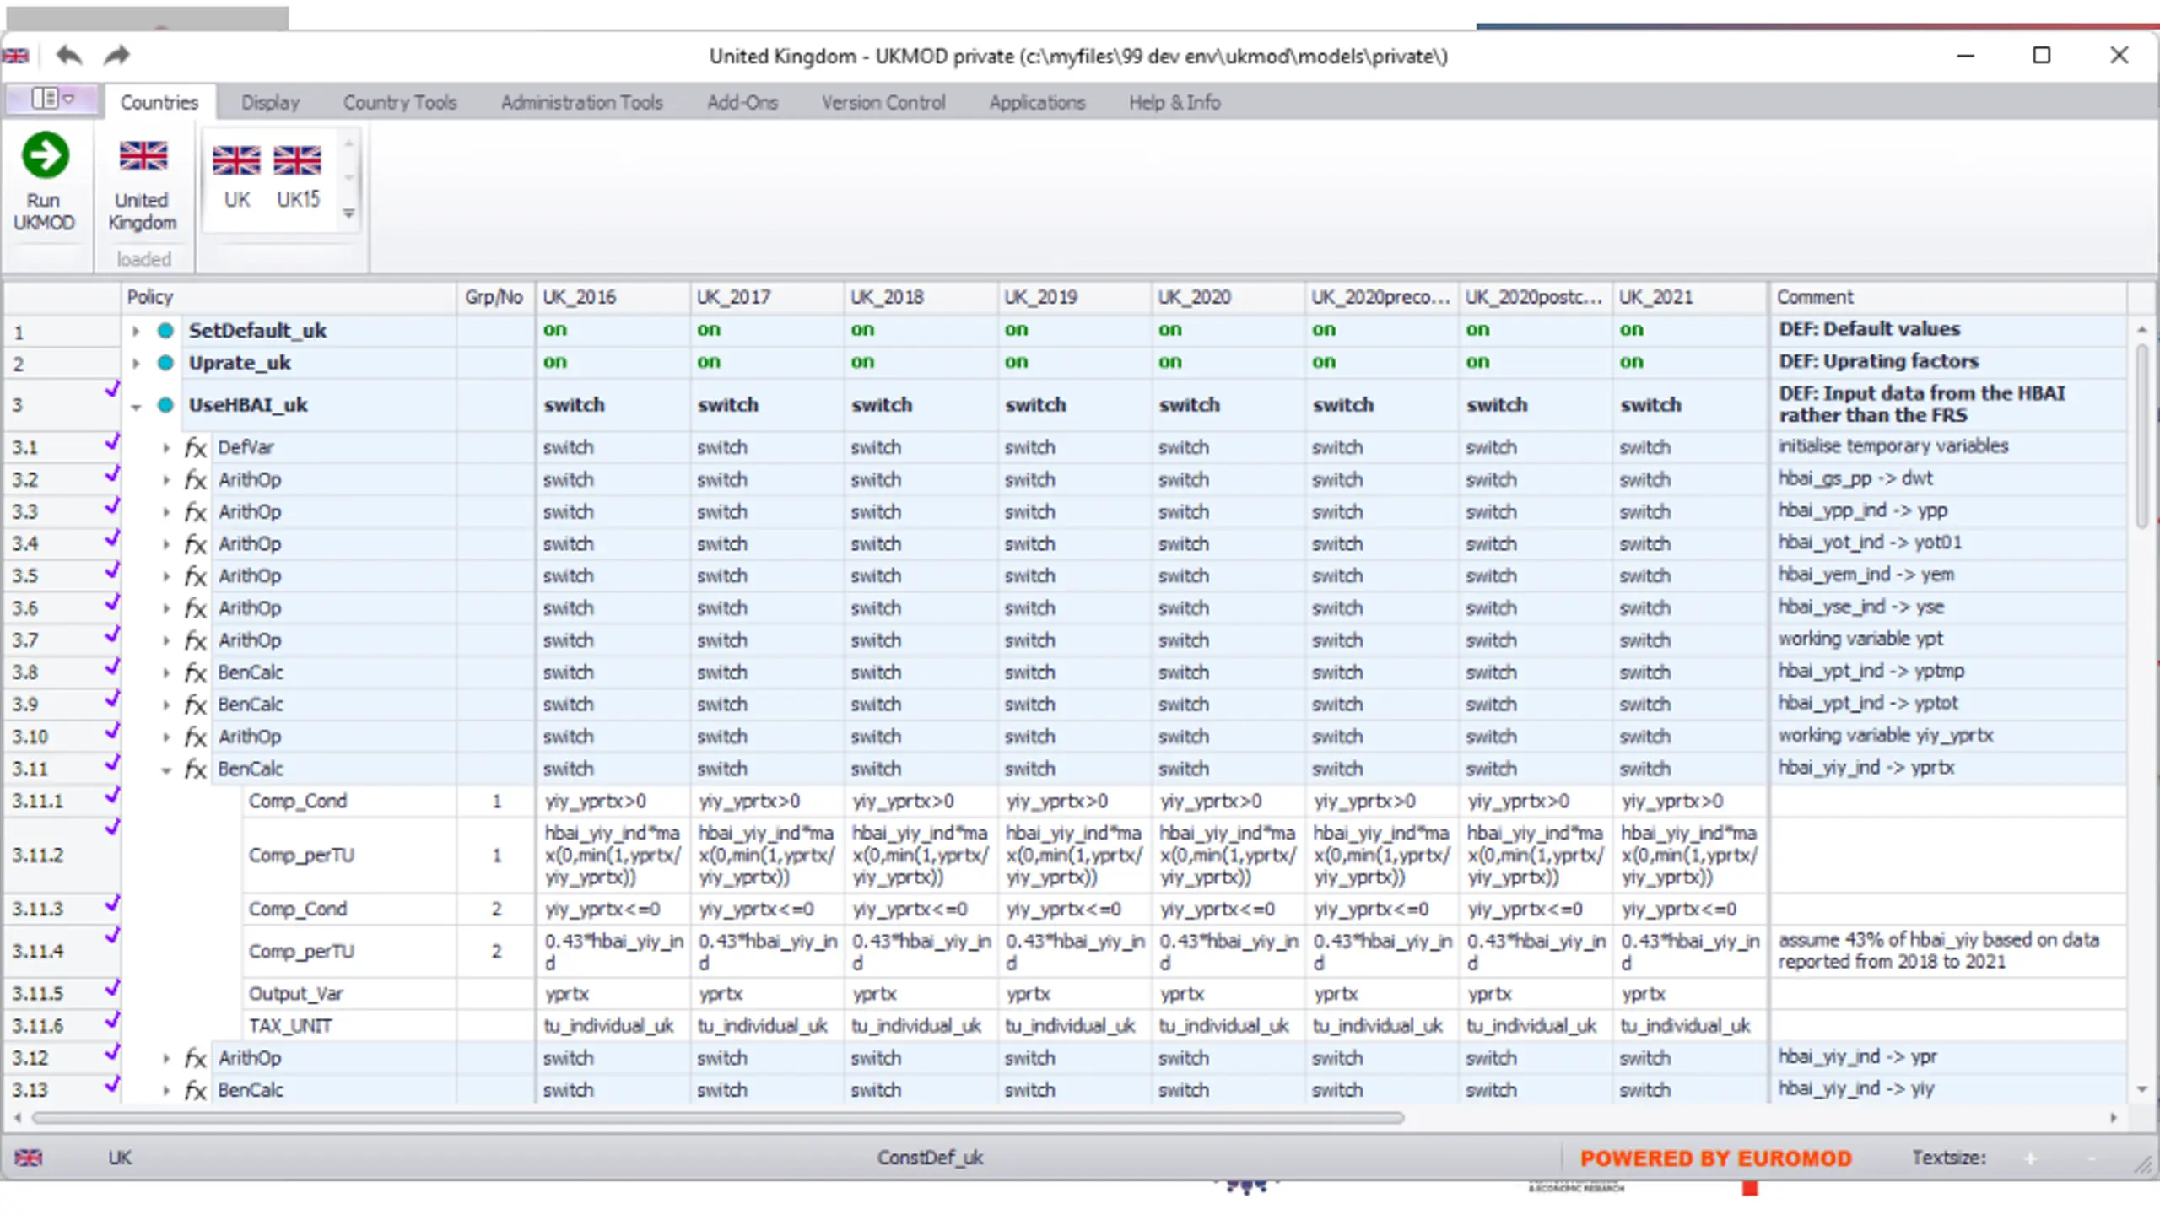Toggle the purple checkmark on row 3.13
2160x1215 pixels.
(111, 1084)
